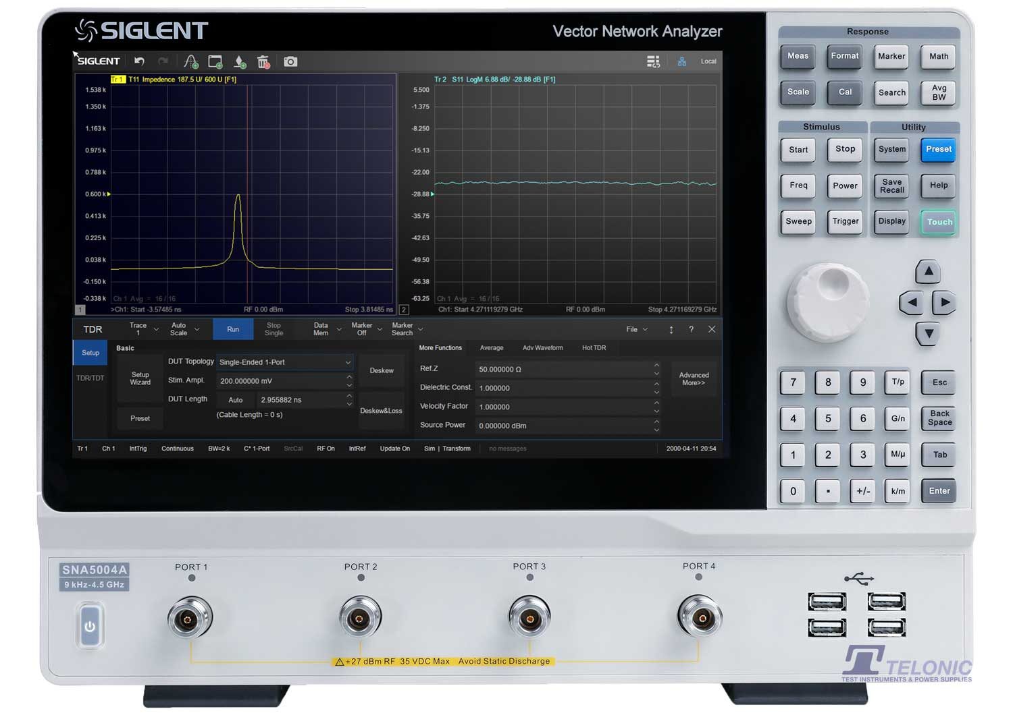Click the add marker icon in toolbar

tap(240, 62)
